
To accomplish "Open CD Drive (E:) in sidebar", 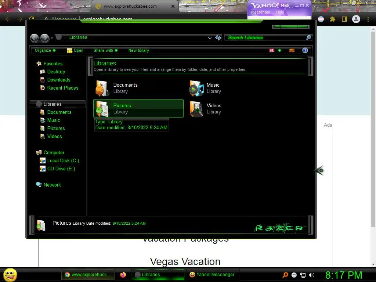I will pyautogui.click(x=61, y=169).
